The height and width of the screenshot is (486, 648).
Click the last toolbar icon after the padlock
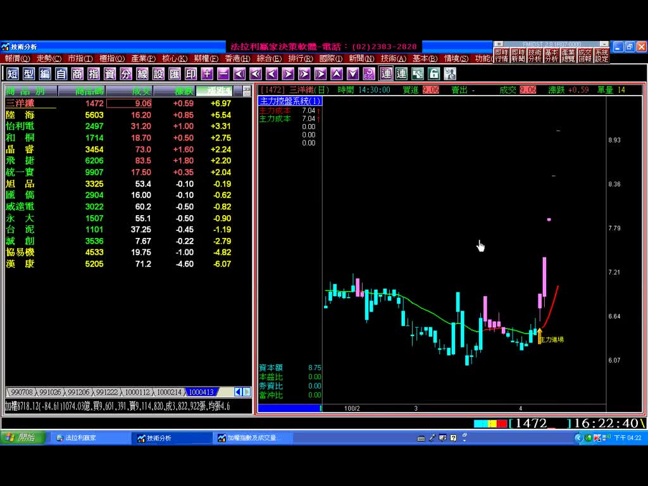coord(450,74)
